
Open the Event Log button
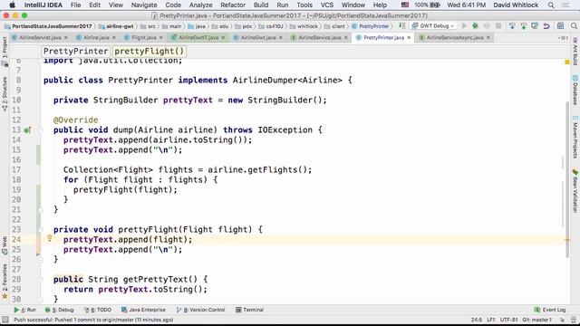tap(550, 310)
